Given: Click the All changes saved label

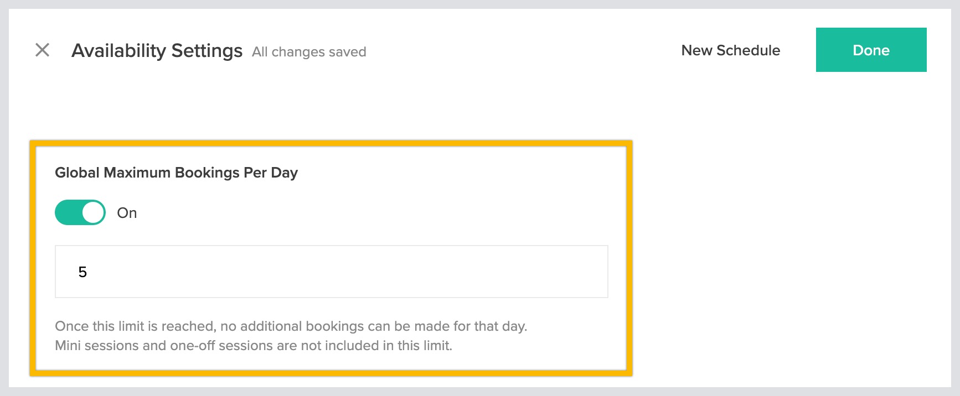Looking at the screenshot, I should click(308, 52).
